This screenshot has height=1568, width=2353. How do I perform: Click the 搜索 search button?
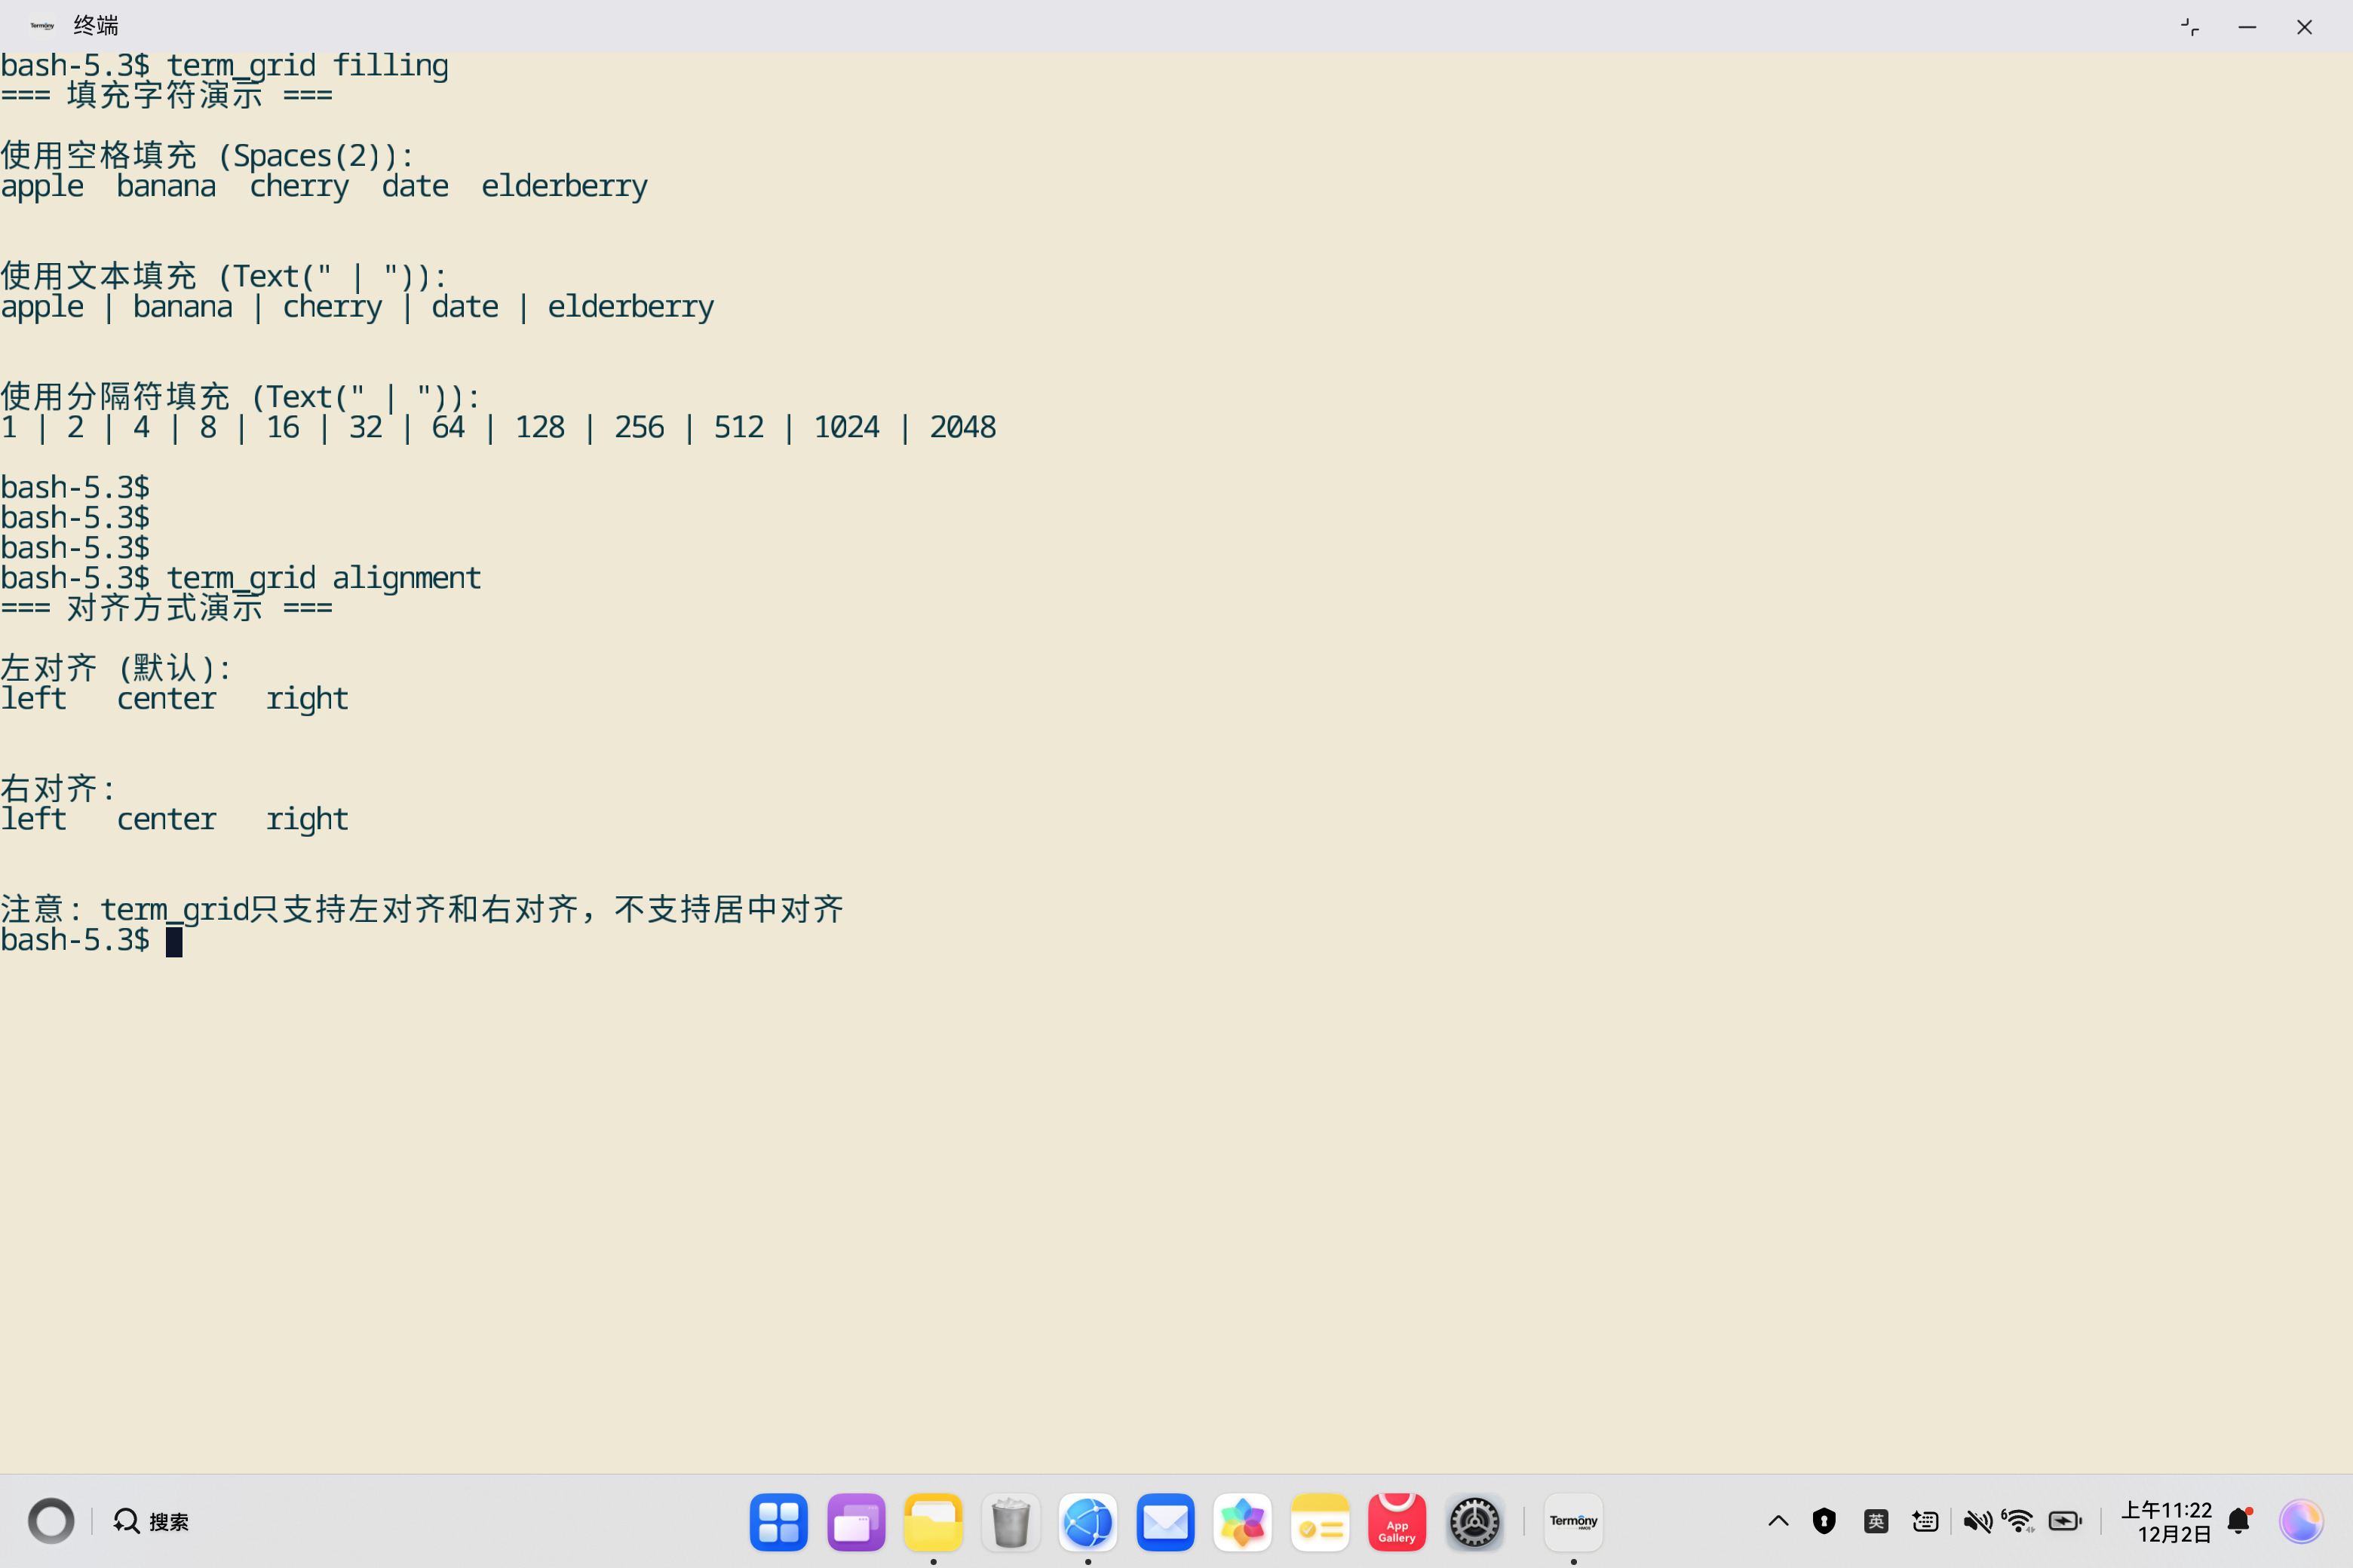[152, 1522]
